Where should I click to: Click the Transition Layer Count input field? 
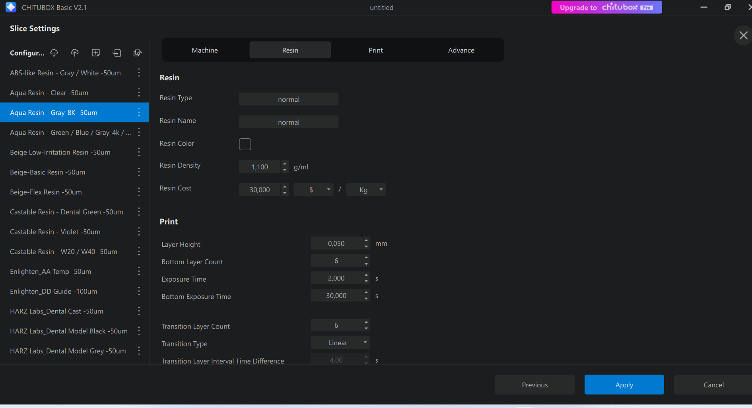(x=336, y=325)
